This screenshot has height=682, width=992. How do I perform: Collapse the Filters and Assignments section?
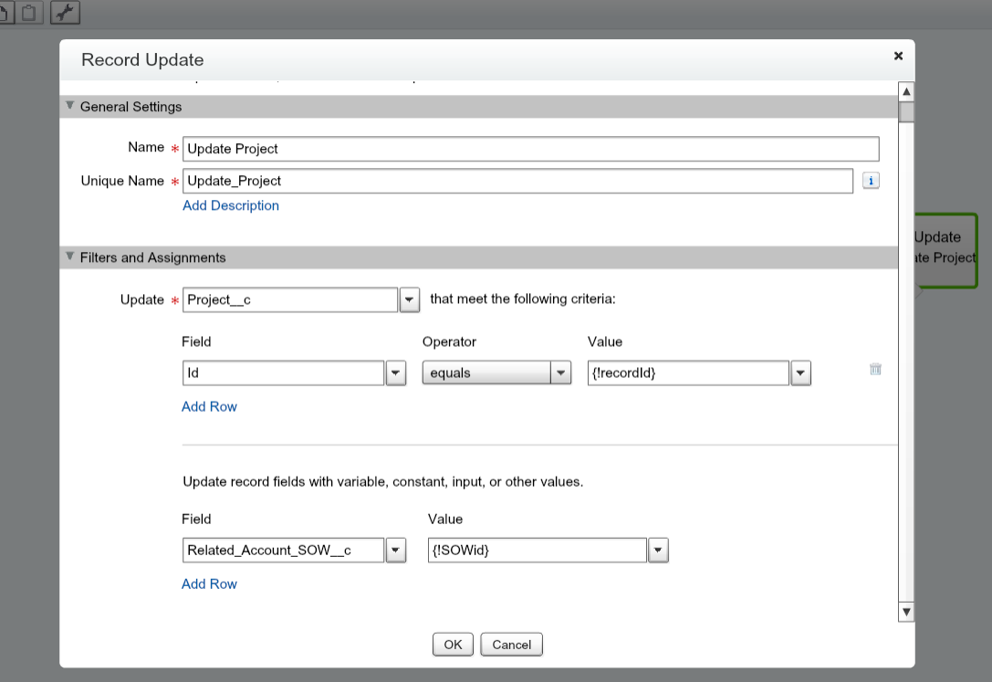[x=70, y=257]
